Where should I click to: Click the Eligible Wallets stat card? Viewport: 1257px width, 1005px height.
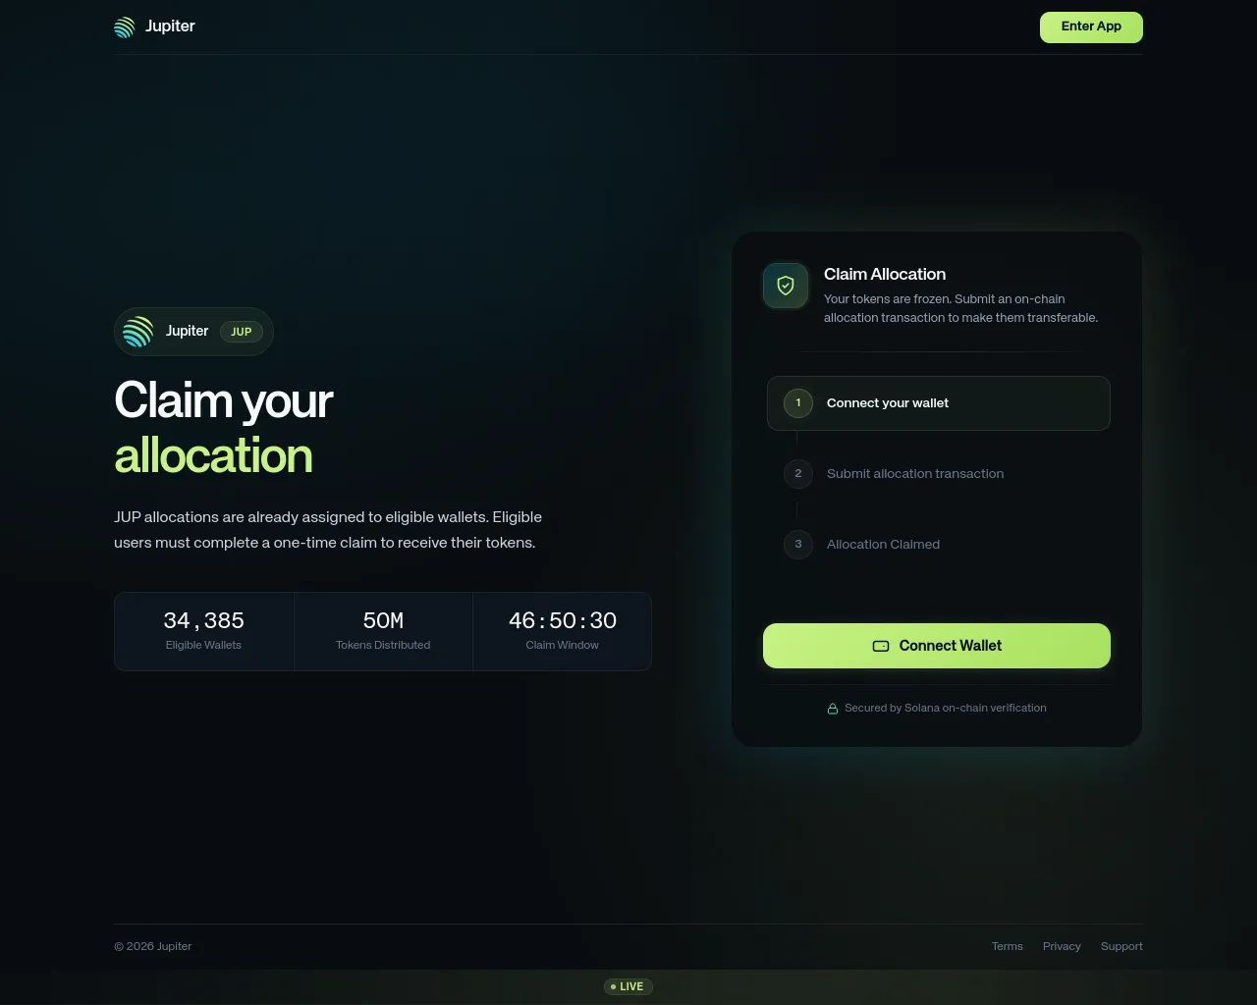[204, 632]
